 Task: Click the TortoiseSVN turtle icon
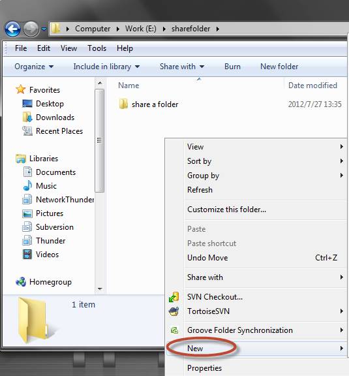(x=174, y=311)
